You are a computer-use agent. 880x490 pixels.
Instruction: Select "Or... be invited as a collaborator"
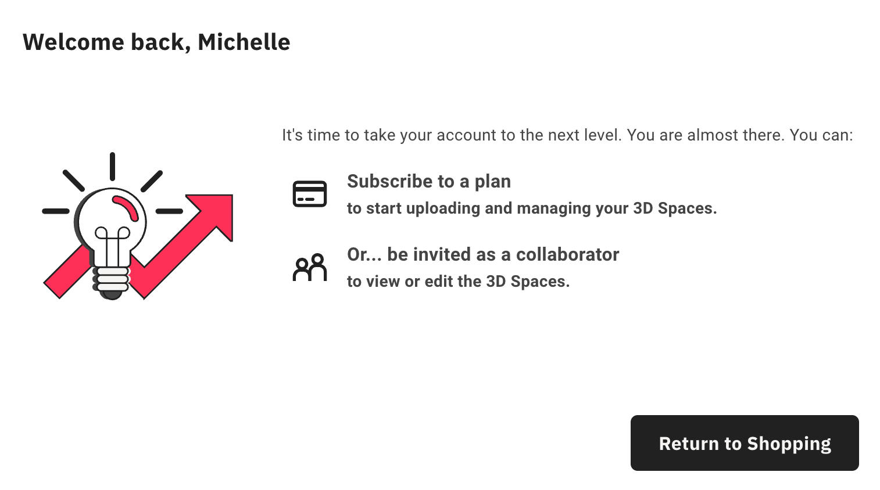click(482, 254)
